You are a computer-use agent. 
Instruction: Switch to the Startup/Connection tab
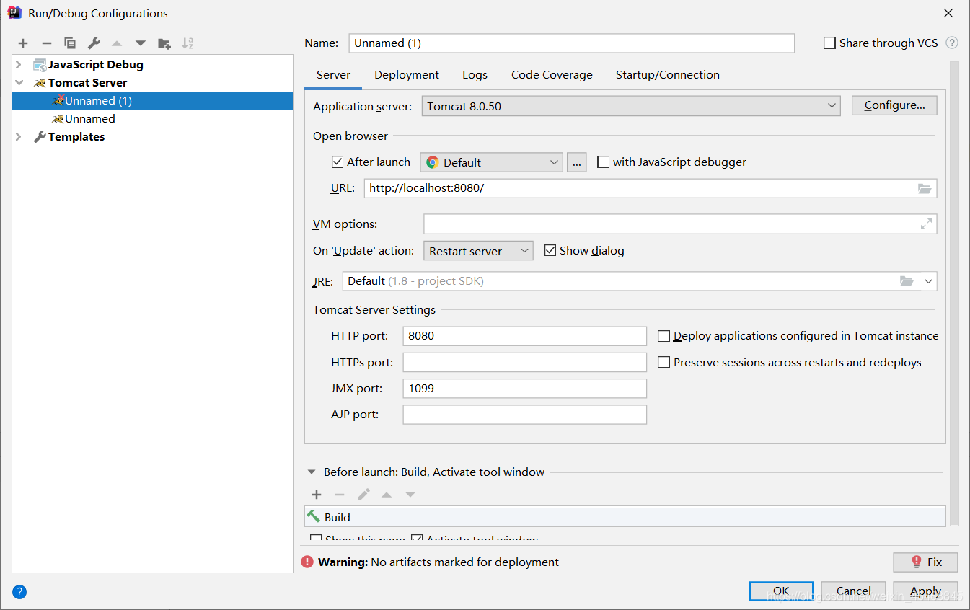tap(668, 75)
